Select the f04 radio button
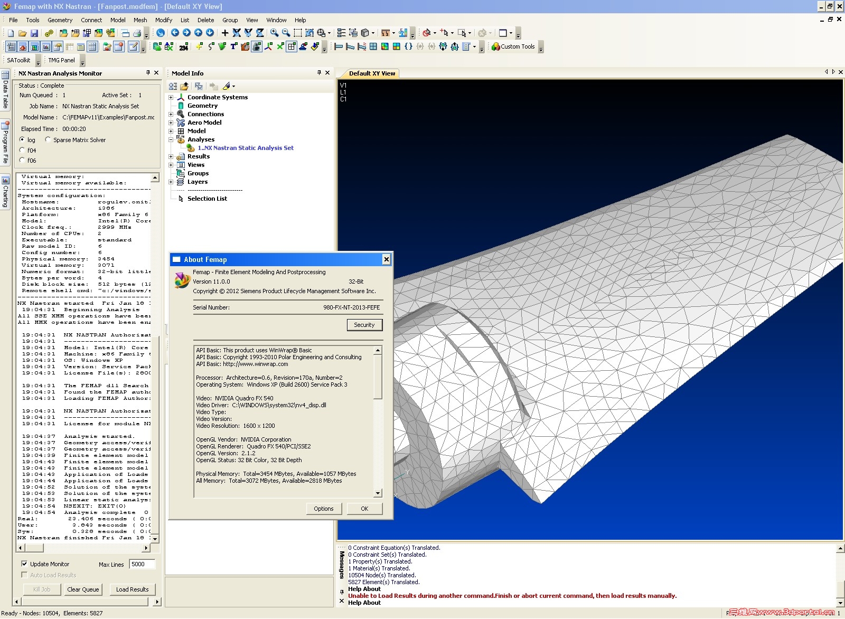Image resolution: width=845 pixels, height=619 pixels. pos(22,150)
